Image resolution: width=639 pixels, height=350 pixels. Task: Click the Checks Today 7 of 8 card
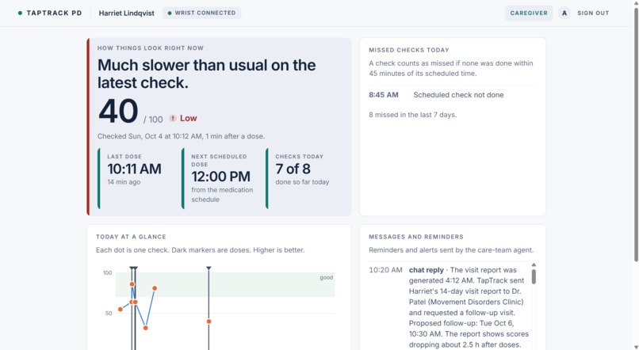[x=304, y=178]
